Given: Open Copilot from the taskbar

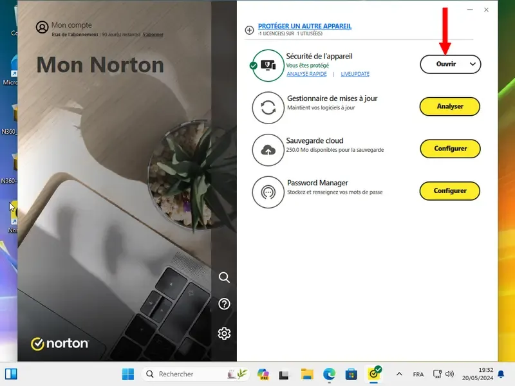Looking at the screenshot, I should click(x=263, y=374).
